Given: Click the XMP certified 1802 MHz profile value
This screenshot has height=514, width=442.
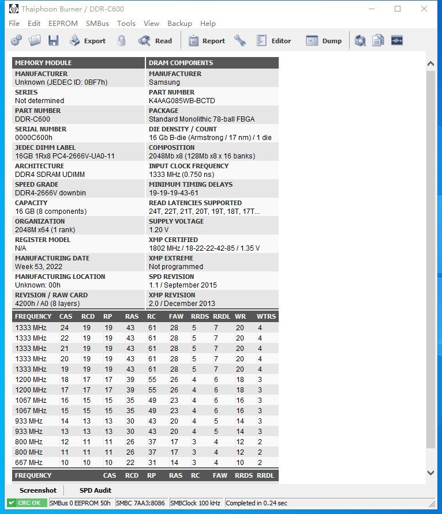Looking at the screenshot, I should tap(204, 248).
